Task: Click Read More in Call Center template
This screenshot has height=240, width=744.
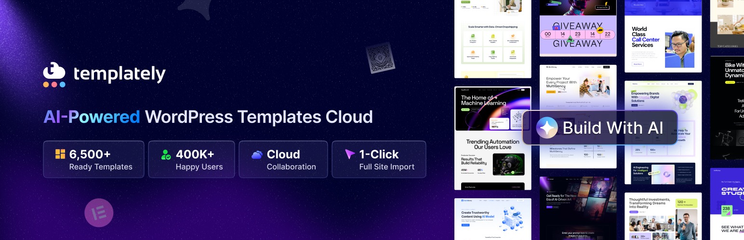Action: point(638,63)
